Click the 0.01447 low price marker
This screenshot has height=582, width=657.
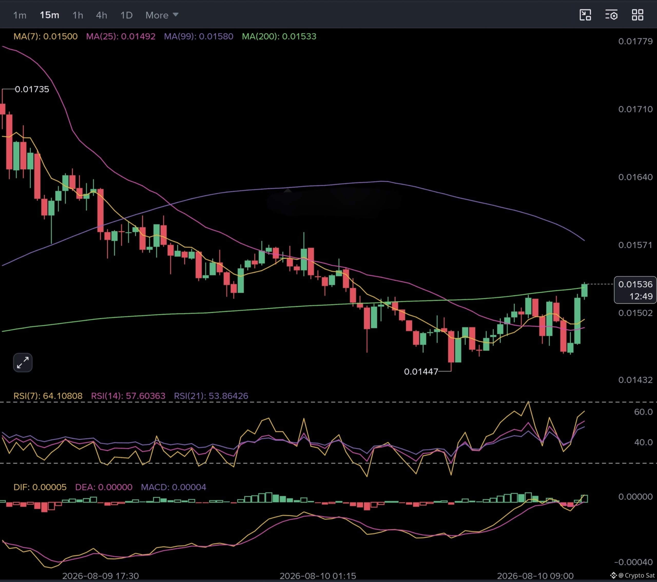pos(421,371)
